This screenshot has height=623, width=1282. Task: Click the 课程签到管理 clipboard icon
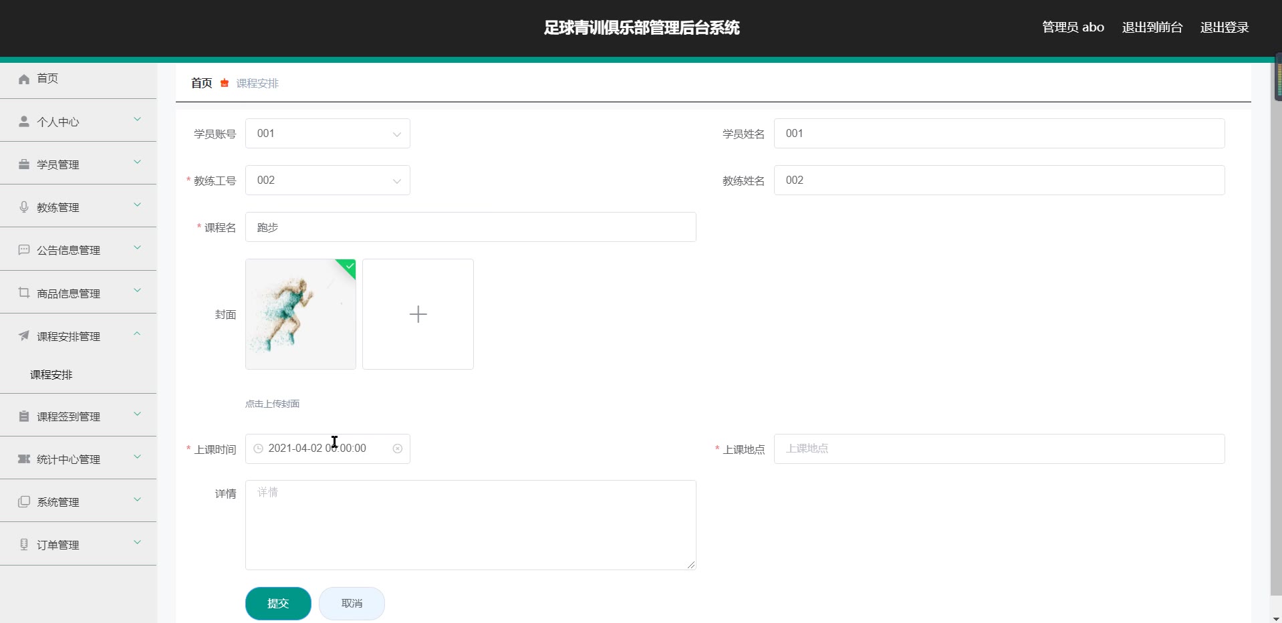click(x=24, y=416)
